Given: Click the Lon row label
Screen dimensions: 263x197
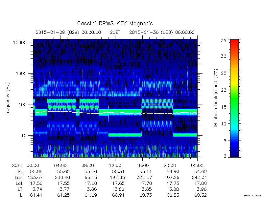Looking at the screenshot, I should [x=18, y=177].
